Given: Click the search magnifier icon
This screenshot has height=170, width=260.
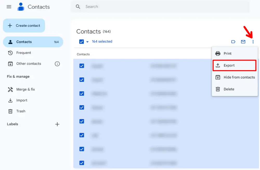Looking at the screenshot, I should (x=78, y=6).
